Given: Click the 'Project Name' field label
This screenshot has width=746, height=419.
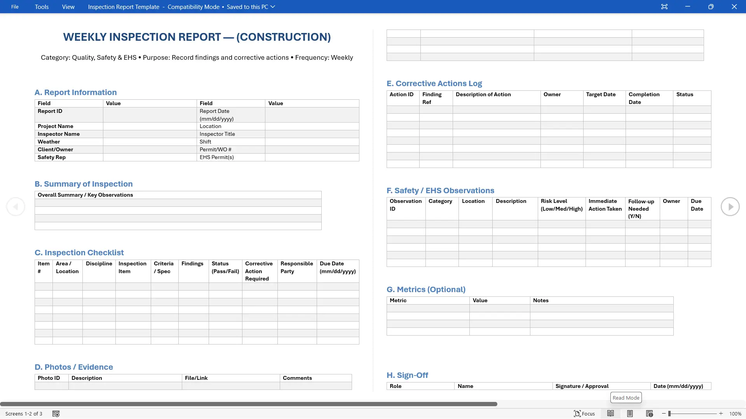Looking at the screenshot, I should pyautogui.click(x=56, y=126).
